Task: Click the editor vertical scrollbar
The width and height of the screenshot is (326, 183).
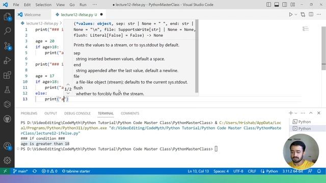Action: click(324, 48)
